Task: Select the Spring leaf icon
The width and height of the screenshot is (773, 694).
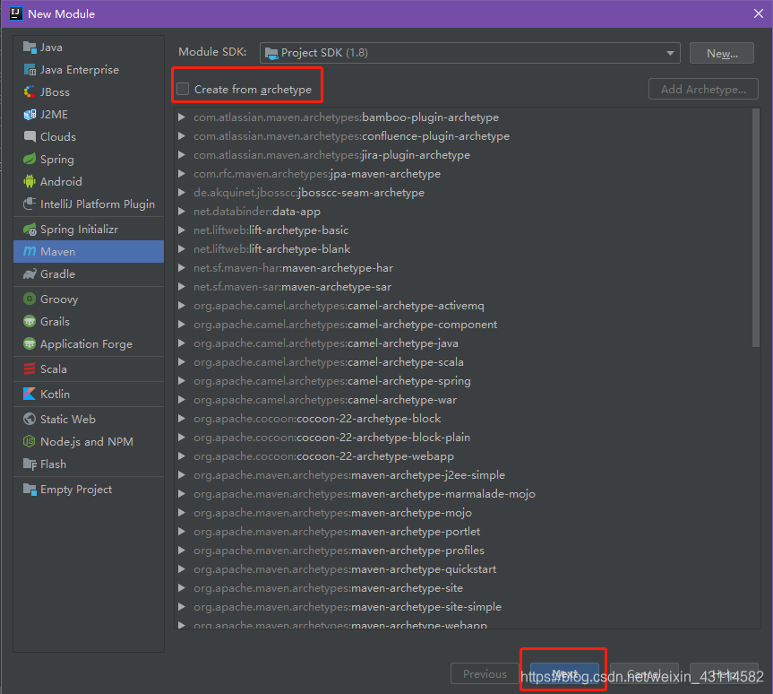Action: [x=30, y=159]
